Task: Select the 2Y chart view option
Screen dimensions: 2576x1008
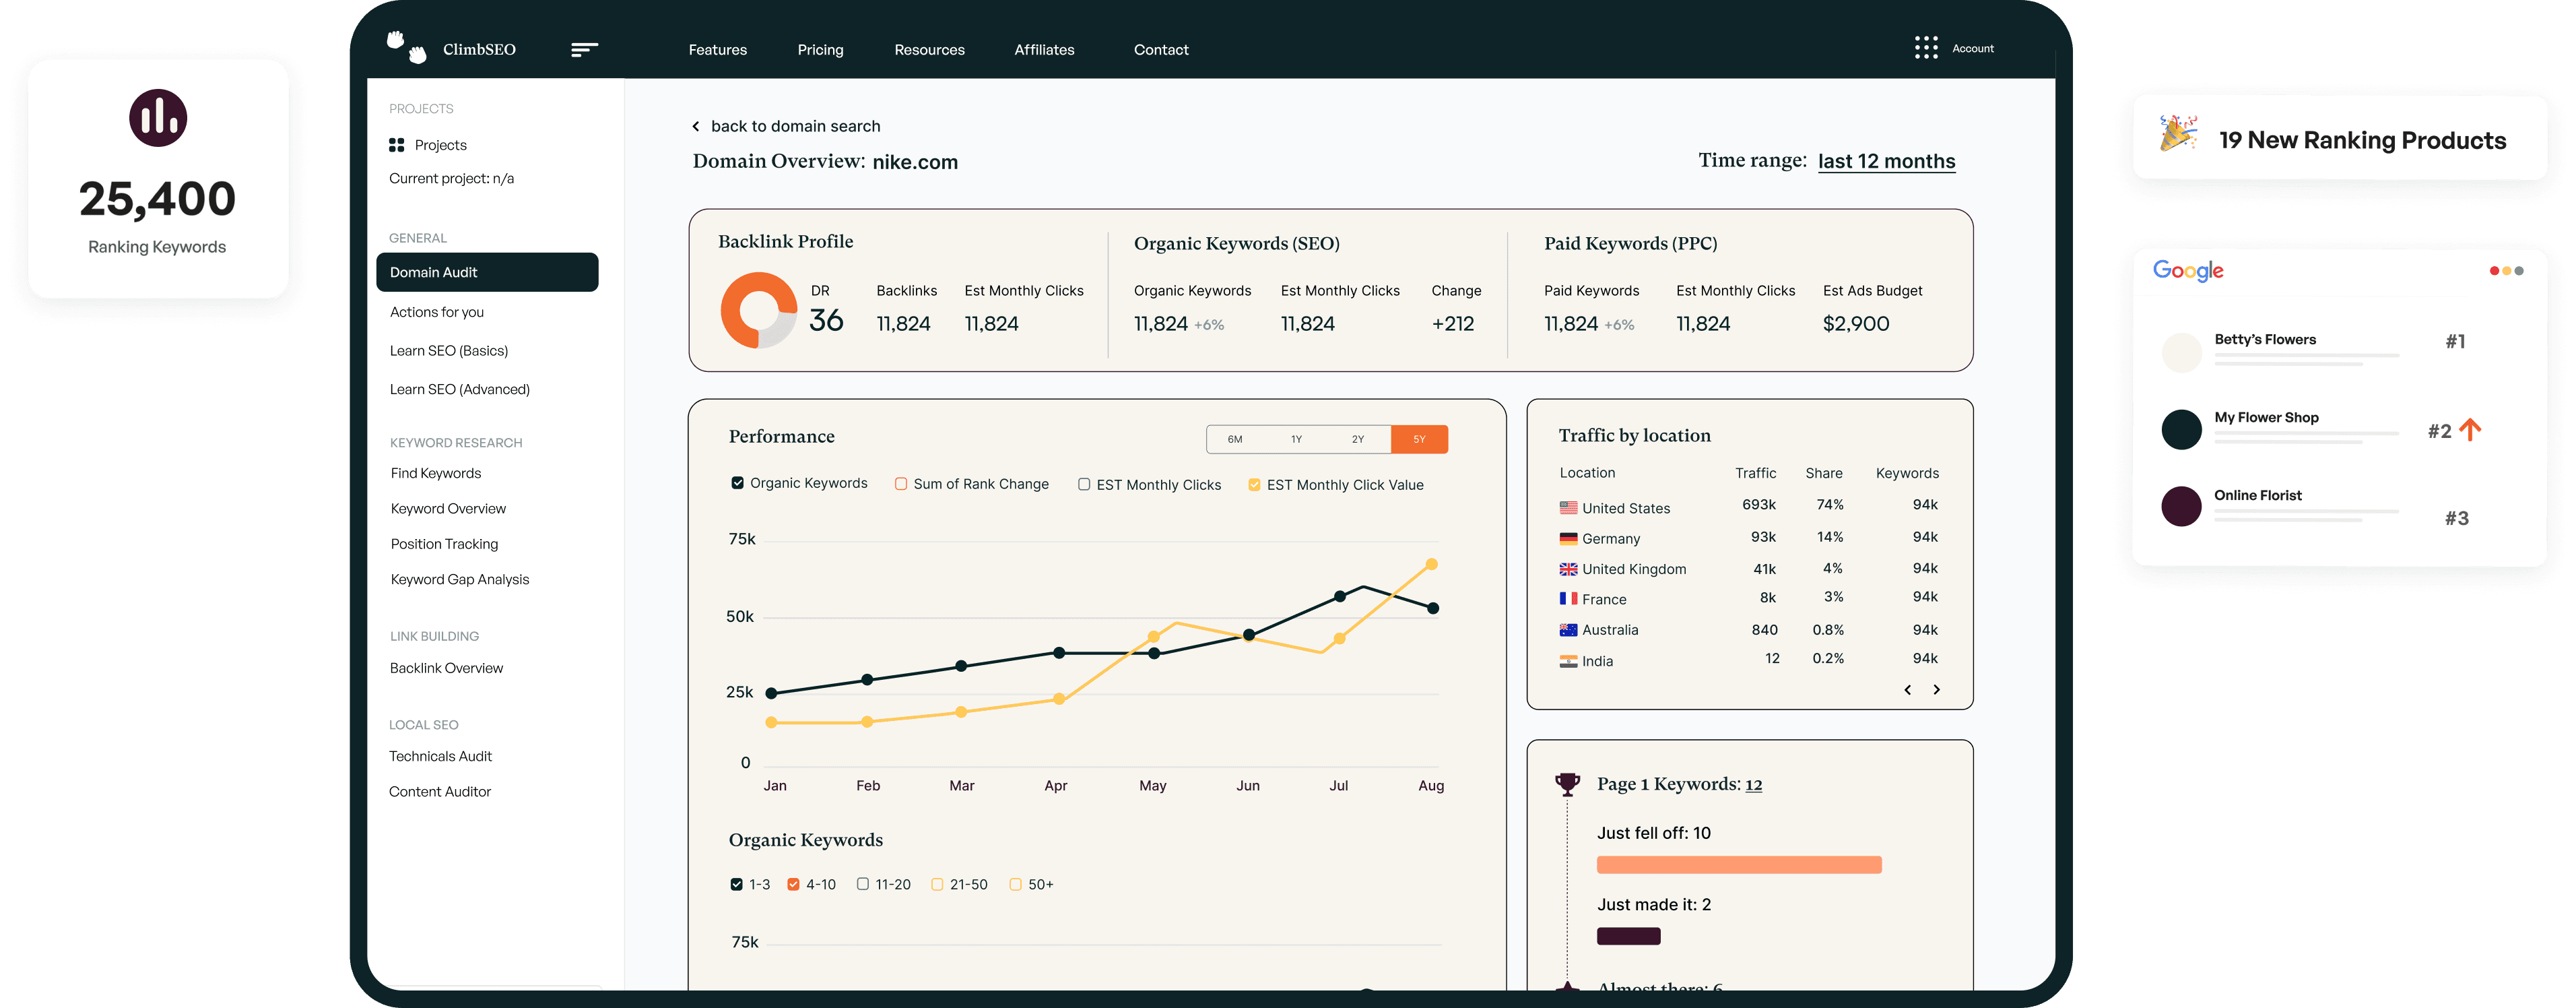Action: pos(1357,437)
